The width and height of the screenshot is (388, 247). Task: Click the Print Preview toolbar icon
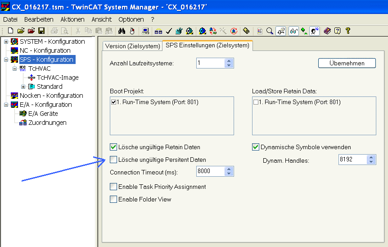coord(64,31)
